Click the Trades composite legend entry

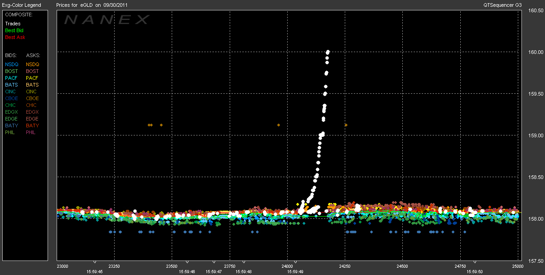(x=12, y=24)
